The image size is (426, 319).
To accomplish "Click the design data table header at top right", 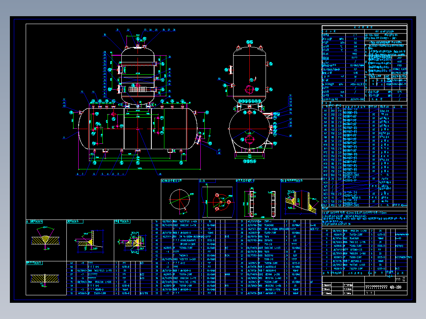I will (x=364, y=27).
